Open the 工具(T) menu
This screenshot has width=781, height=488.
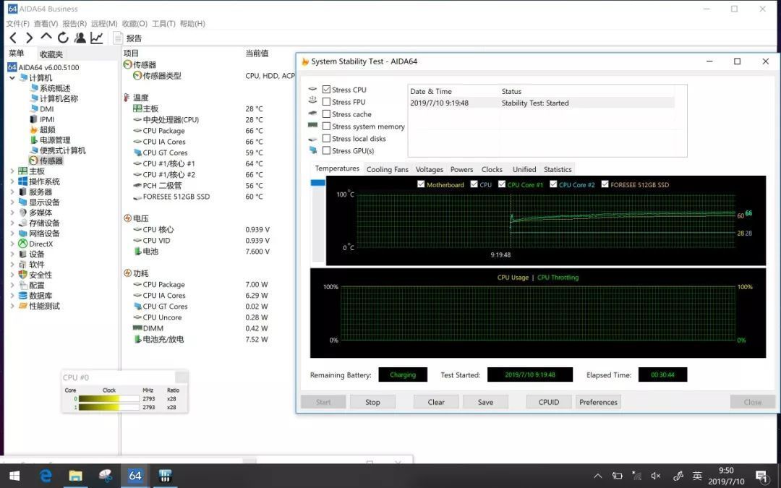point(163,23)
